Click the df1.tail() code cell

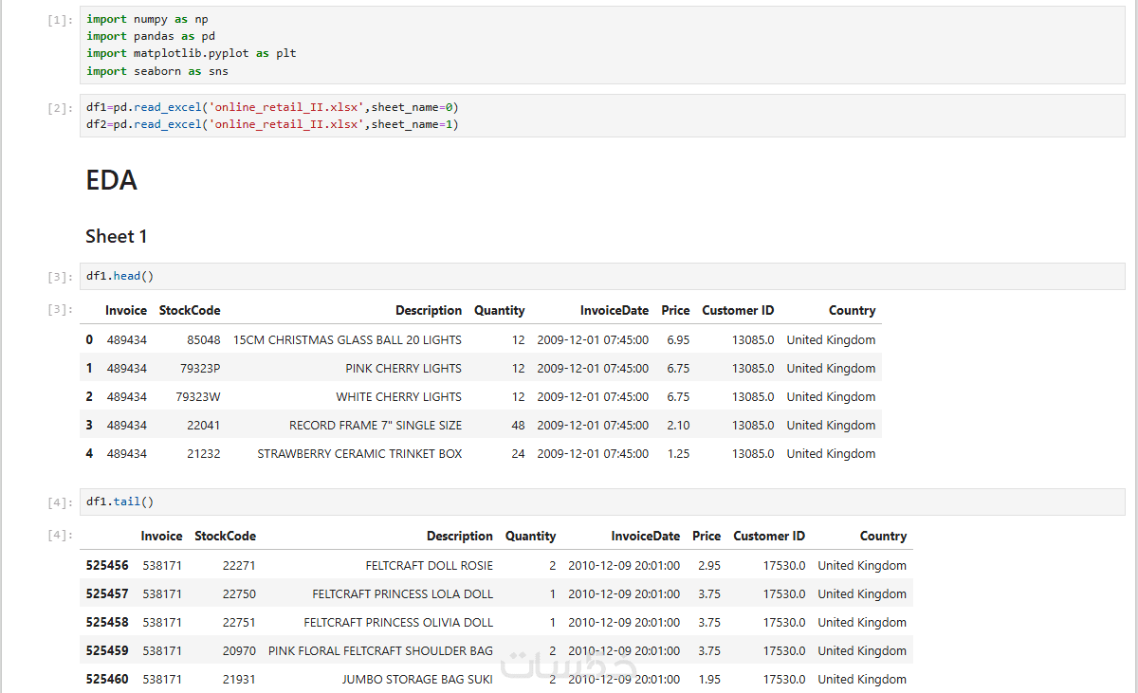602,502
